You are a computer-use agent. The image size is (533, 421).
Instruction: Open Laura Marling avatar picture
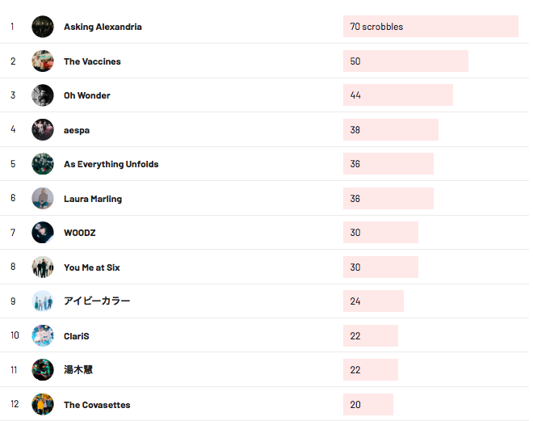click(x=43, y=198)
